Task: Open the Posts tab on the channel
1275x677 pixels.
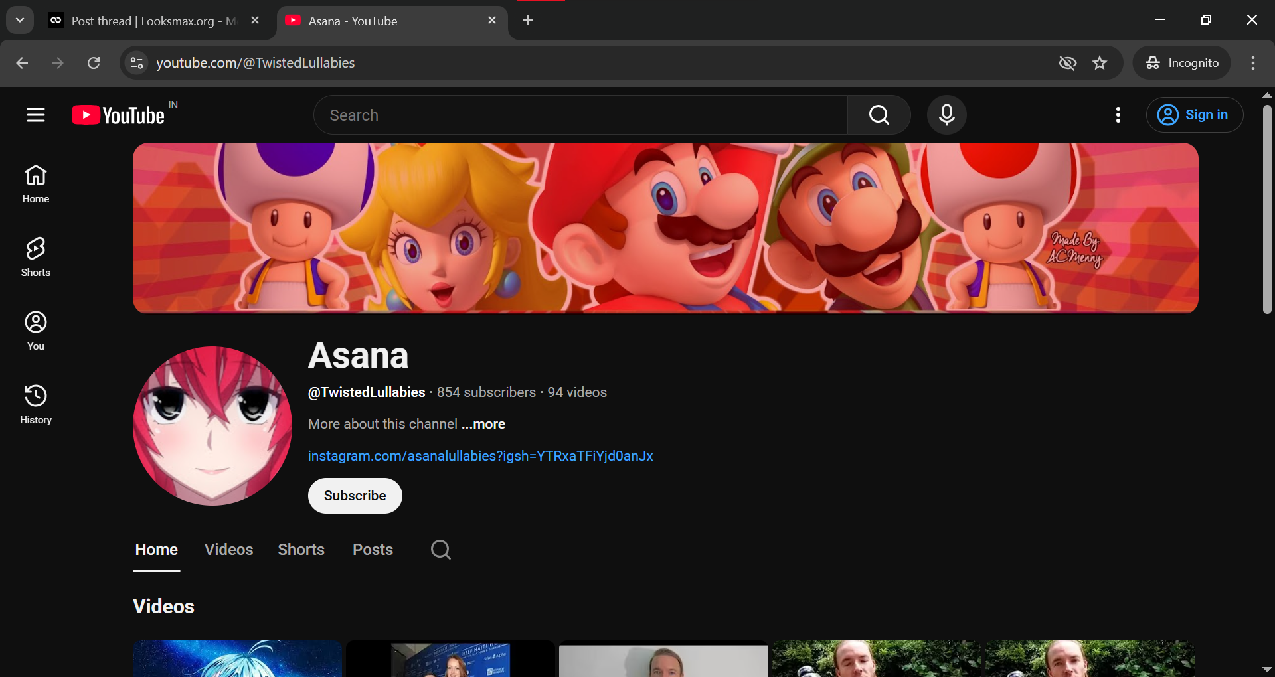Action: click(373, 550)
